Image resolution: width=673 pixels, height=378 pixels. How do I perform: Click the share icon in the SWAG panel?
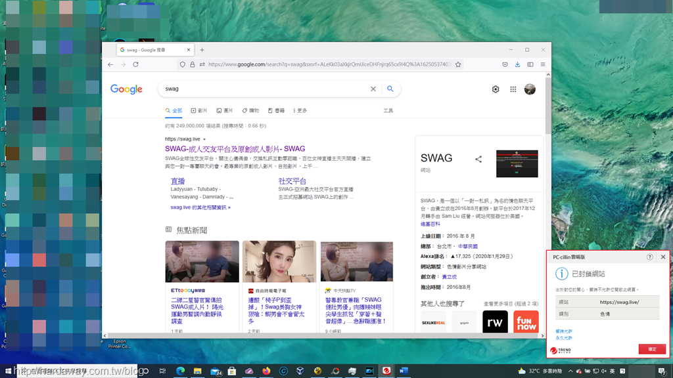click(478, 159)
